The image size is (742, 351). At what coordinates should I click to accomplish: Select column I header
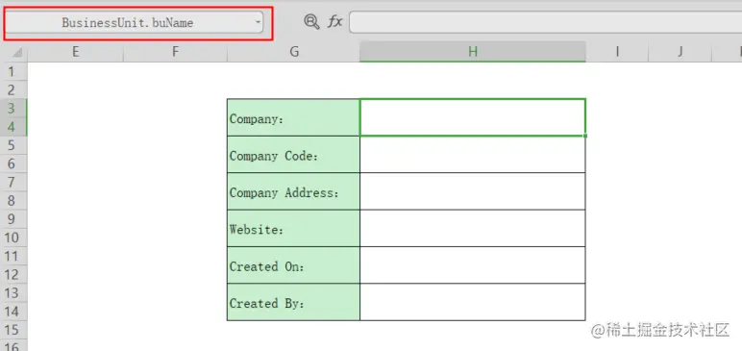617,52
